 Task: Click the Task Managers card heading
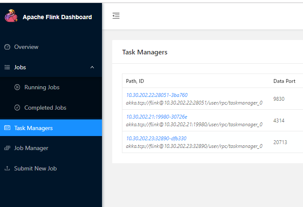[145, 52]
